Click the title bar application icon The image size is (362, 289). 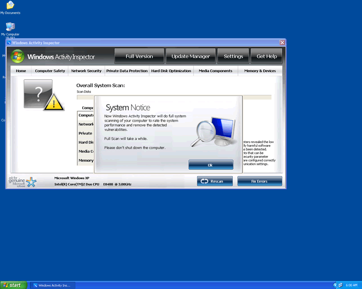pos(9,43)
